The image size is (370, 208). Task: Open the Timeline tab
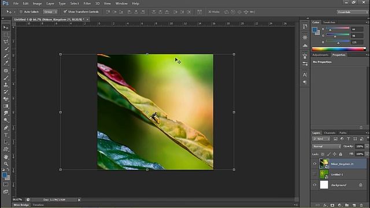click(x=38, y=205)
